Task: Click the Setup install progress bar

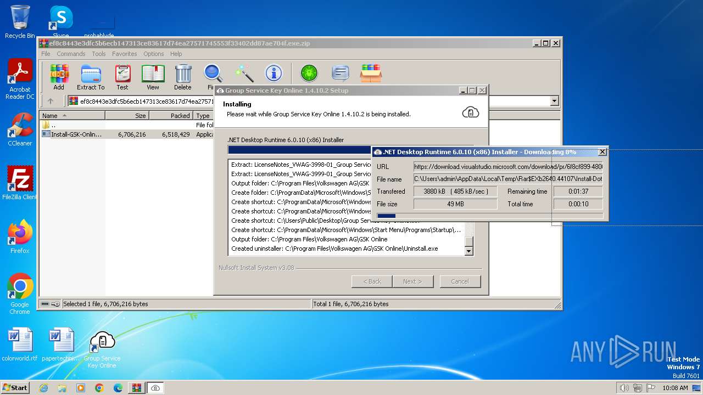Action: click(299, 150)
